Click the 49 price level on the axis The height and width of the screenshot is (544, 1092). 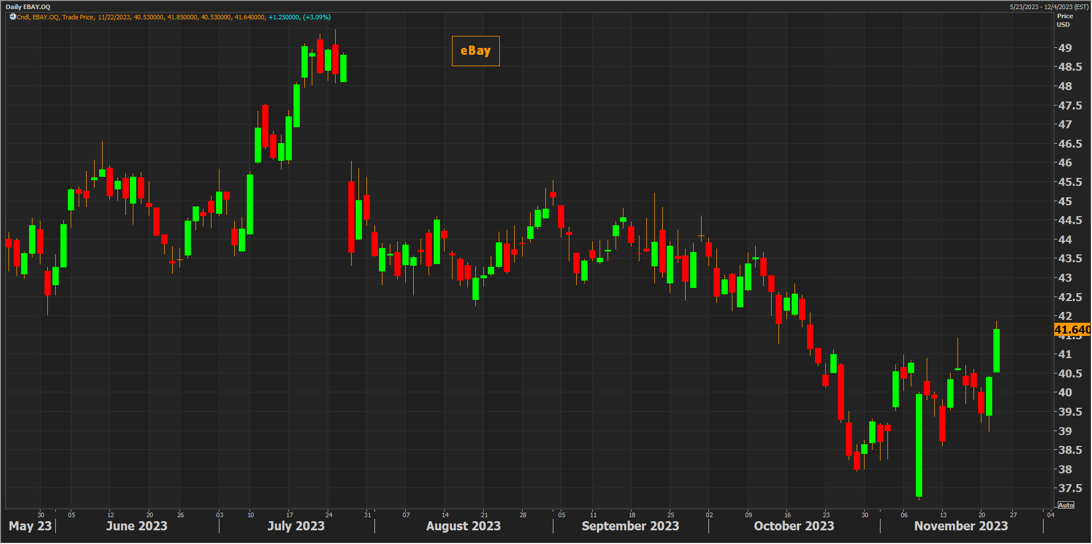tap(1065, 48)
